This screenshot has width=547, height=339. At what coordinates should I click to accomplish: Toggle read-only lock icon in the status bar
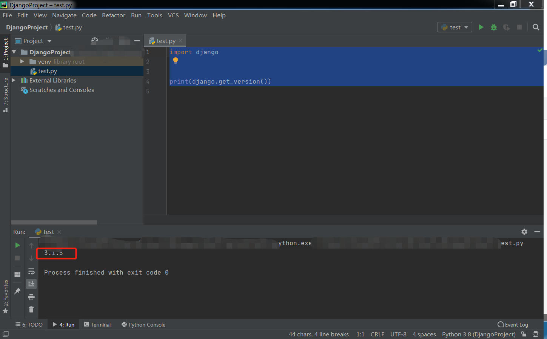[x=524, y=334]
